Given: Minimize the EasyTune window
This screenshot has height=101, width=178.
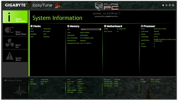Looking at the screenshot, I should (x=166, y=5).
